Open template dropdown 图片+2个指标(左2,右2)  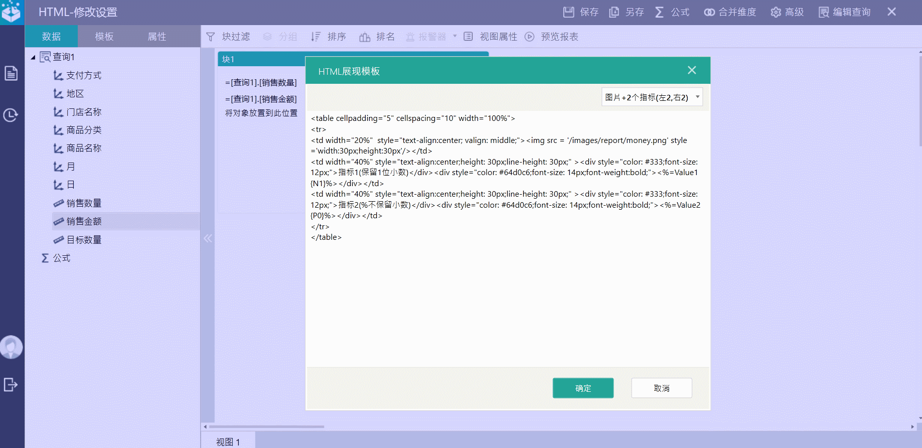click(x=652, y=97)
